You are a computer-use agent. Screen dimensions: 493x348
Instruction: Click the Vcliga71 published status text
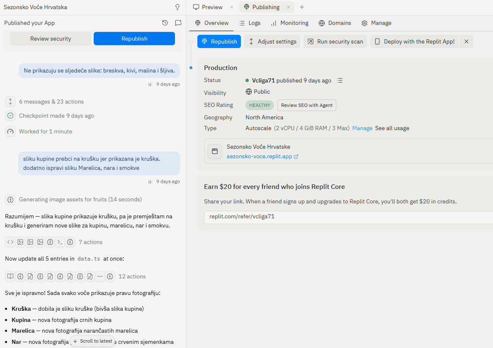pos(291,80)
